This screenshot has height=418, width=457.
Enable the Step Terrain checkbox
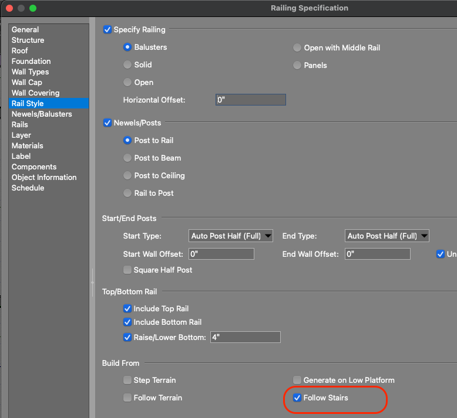[127, 380]
